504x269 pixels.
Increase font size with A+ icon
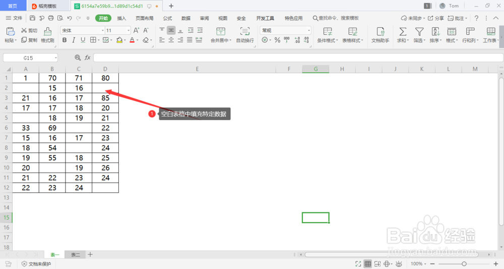tap(136, 30)
